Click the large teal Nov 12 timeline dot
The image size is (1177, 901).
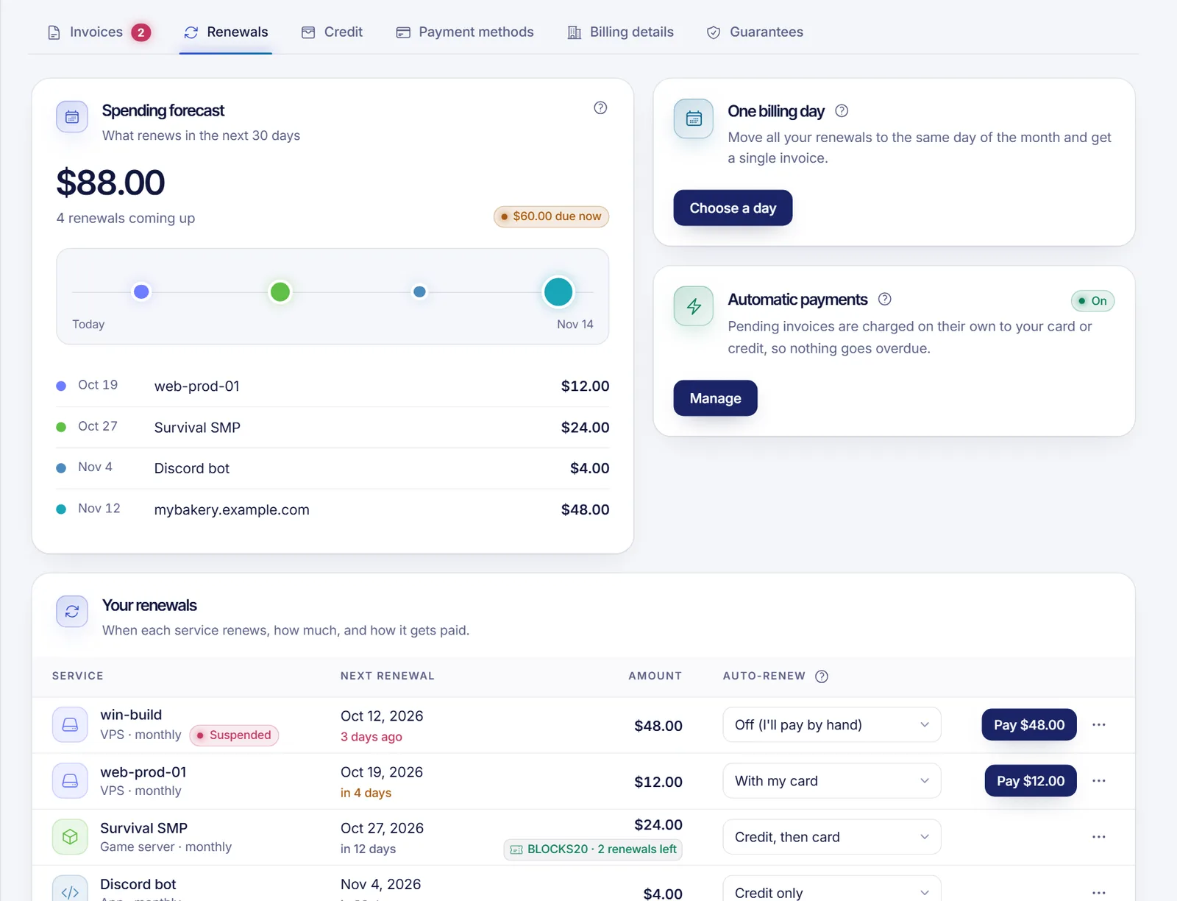coord(558,292)
